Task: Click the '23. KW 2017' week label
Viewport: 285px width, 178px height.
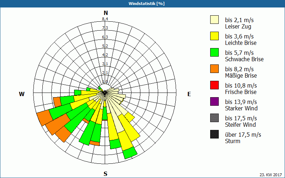Action: point(271,175)
